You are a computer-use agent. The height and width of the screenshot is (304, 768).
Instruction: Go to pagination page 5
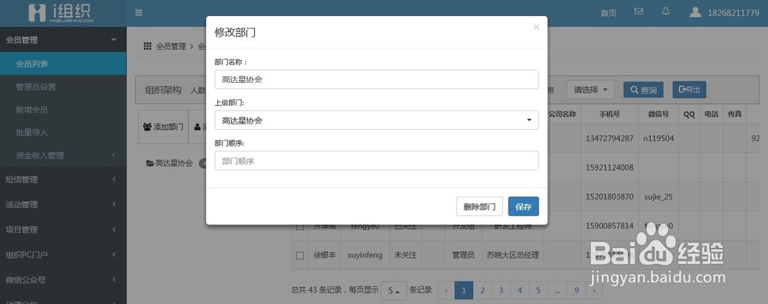click(x=538, y=290)
